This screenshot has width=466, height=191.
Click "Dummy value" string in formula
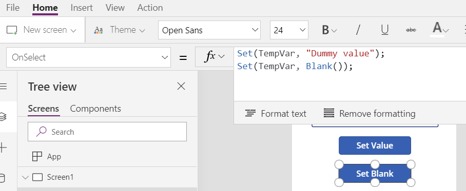click(340, 54)
